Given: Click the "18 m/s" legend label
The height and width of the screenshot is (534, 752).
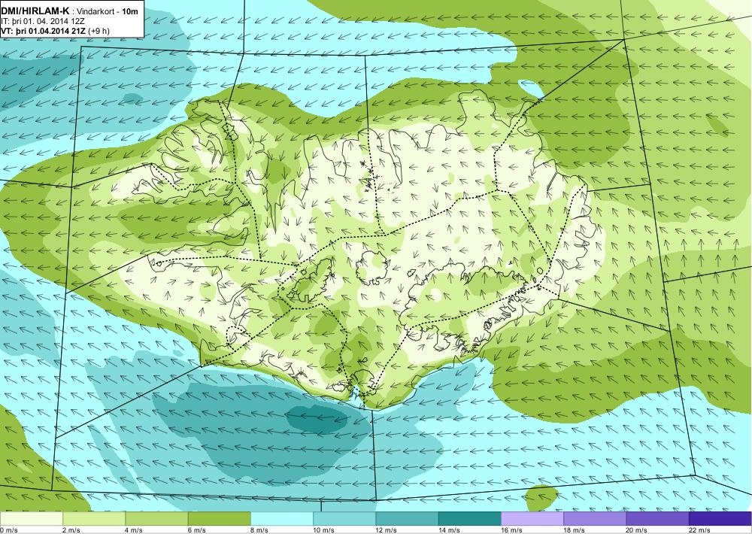Looking at the screenshot, I should tap(574, 530).
